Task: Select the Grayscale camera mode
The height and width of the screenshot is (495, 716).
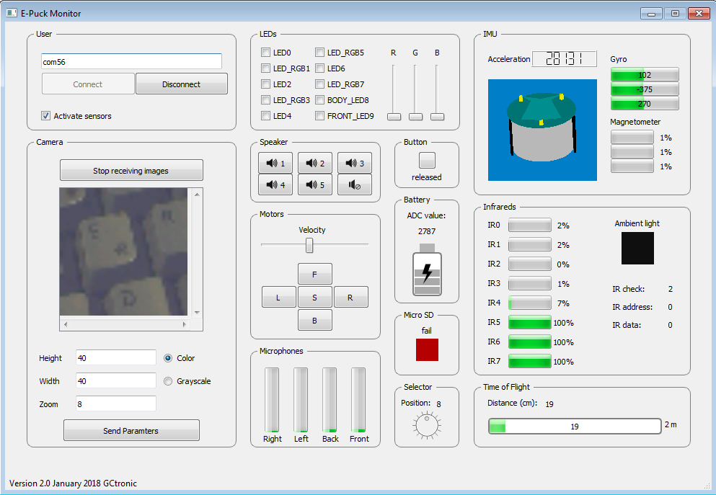Action: point(169,381)
